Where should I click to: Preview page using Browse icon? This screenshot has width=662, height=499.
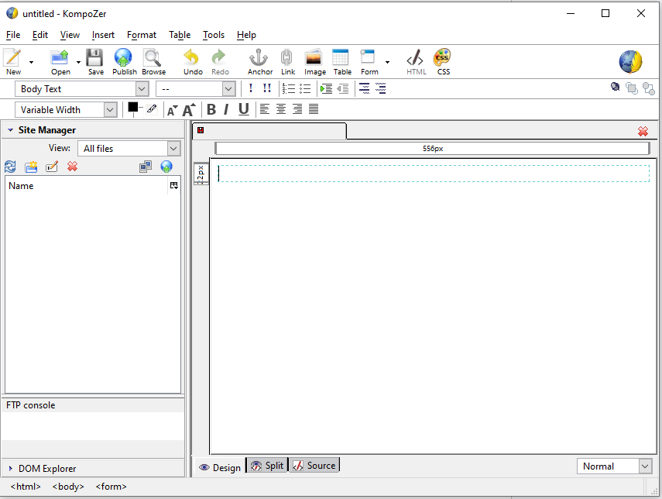tap(153, 62)
